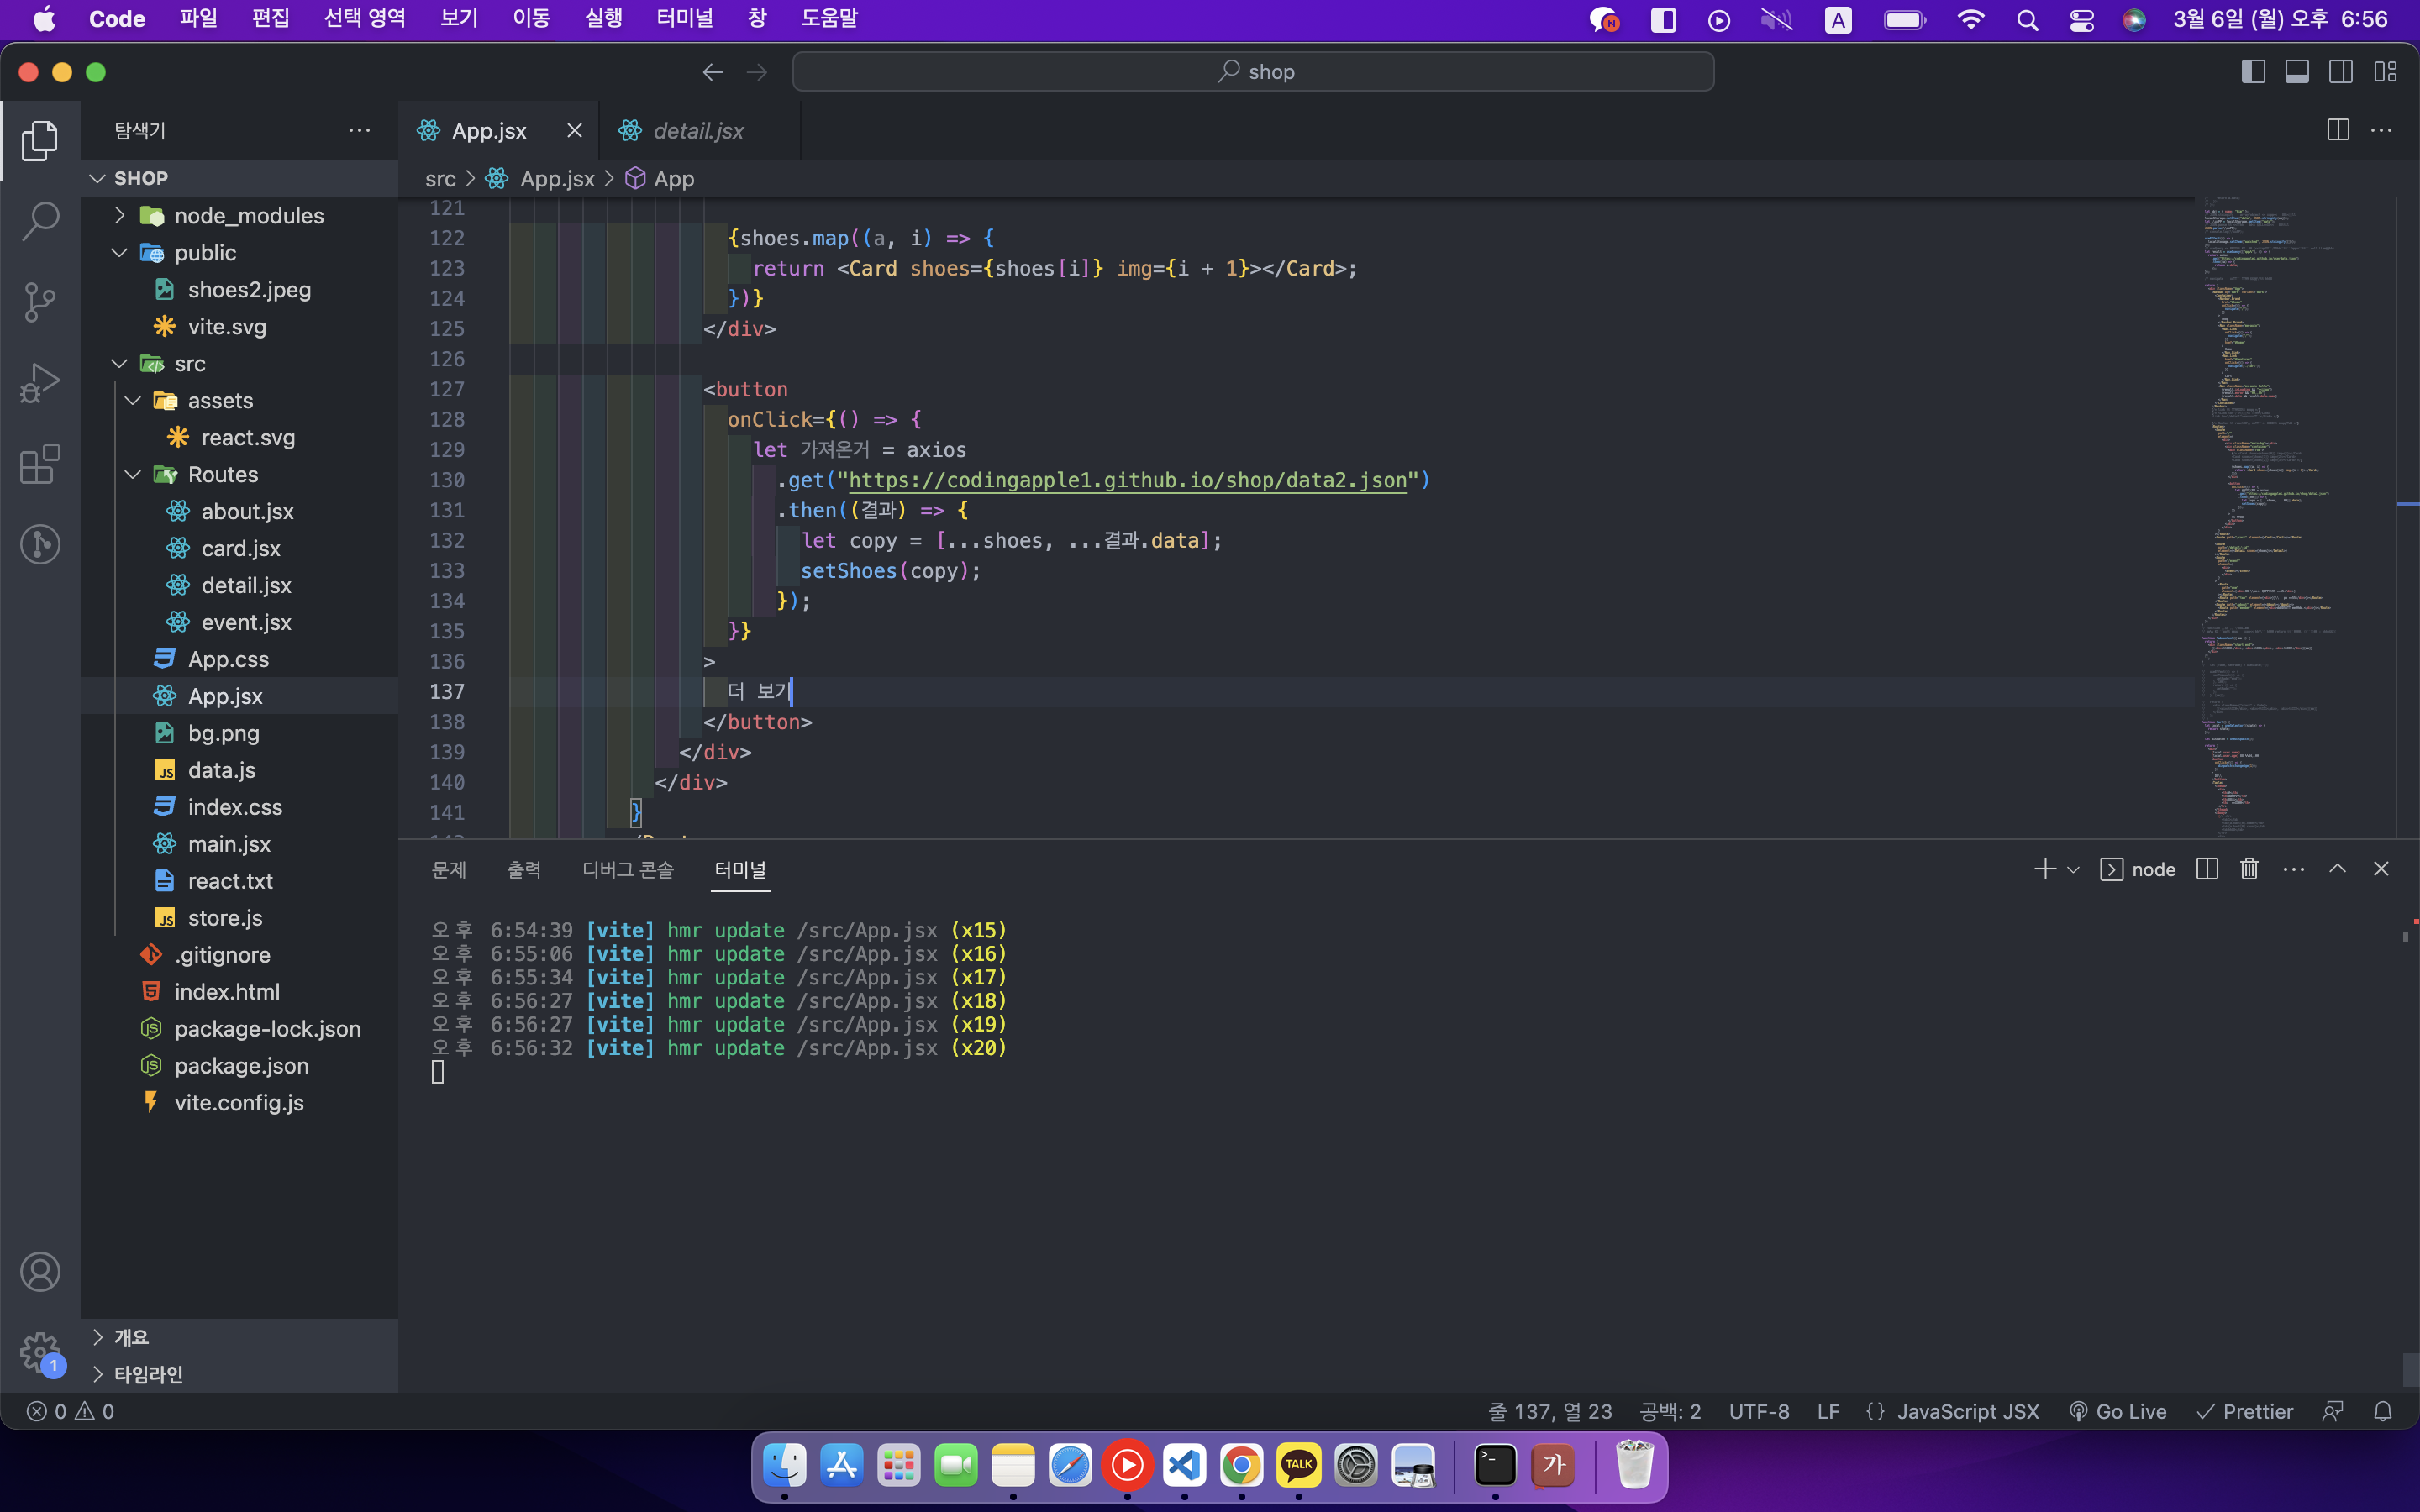
Task: Open KakaoTalk from the Dock
Action: [x=1298, y=1466]
